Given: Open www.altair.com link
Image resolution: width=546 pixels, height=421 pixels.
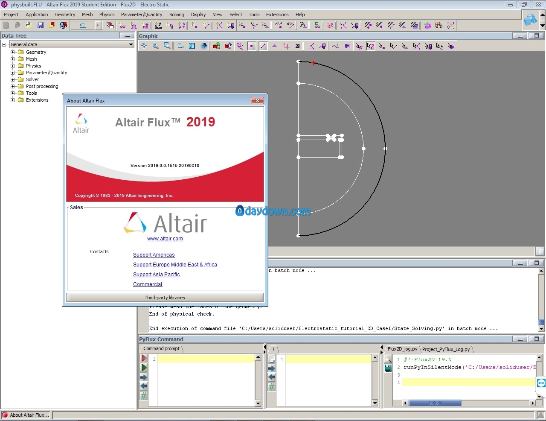Looking at the screenshot, I should tap(165, 239).
